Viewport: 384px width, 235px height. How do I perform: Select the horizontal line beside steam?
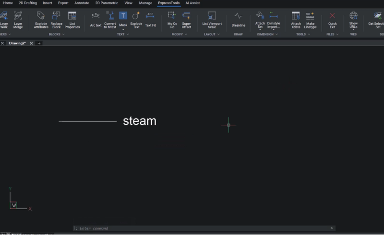click(x=88, y=121)
